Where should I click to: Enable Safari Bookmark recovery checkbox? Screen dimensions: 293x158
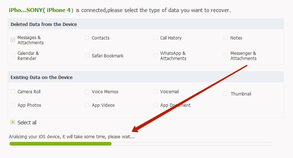(x=87, y=56)
